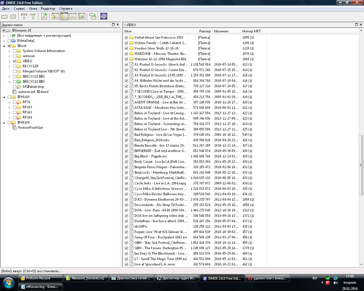Check the autorun folder checkbox
The image size is (364, 291).
tap(15, 56)
